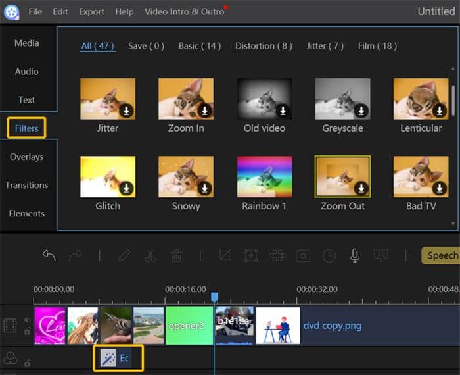This screenshot has height=375, width=460.
Task: Click the scissors split icon
Action: point(150,255)
